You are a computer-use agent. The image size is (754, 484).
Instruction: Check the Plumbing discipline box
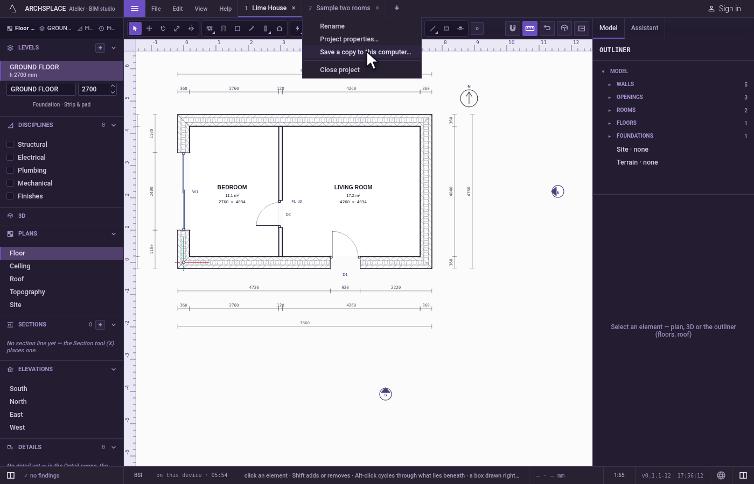coord(10,170)
